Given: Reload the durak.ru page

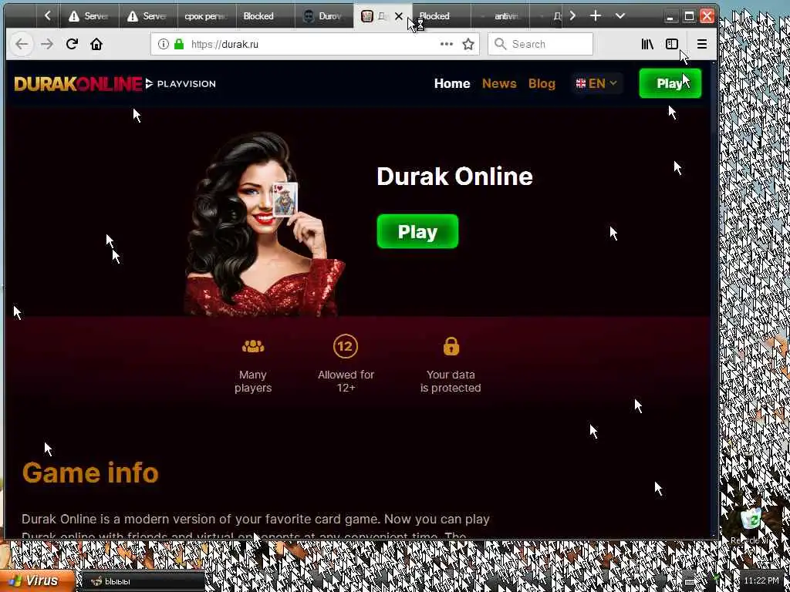Looking at the screenshot, I should [x=72, y=44].
